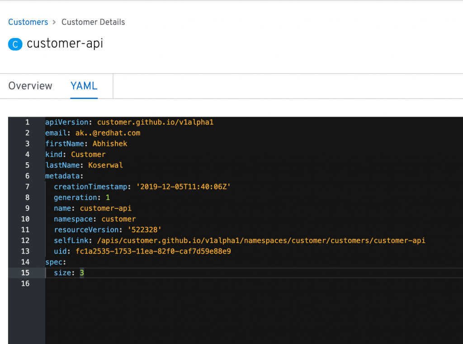The image size is (463, 344).
Task: Click the customer-api page title
Action: (65, 44)
